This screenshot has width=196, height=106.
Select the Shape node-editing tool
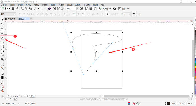click(x=2, y=24)
